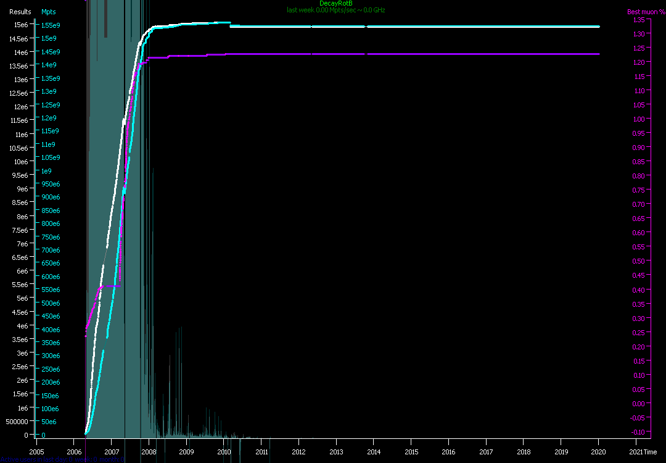Click the 1.55e9 Mpts axis value

pos(50,25)
